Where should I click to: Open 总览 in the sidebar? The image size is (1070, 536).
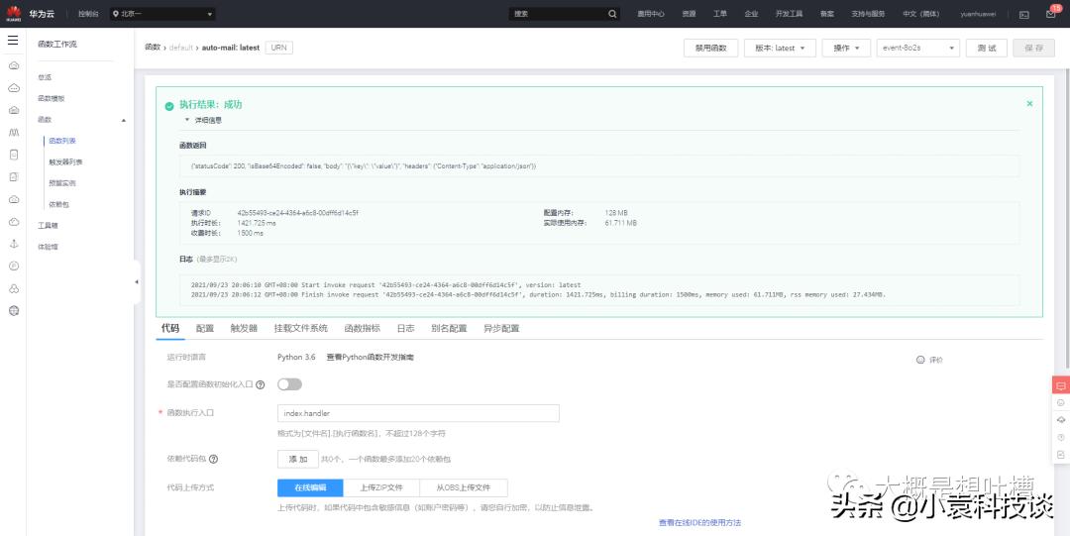click(45, 78)
